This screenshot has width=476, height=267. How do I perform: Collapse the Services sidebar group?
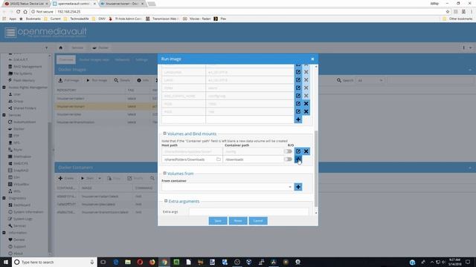pos(4,115)
